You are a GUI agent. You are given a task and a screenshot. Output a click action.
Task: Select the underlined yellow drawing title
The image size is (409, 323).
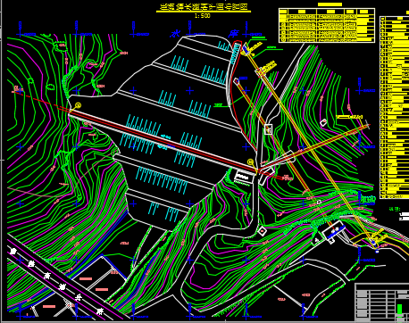click(204, 7)
